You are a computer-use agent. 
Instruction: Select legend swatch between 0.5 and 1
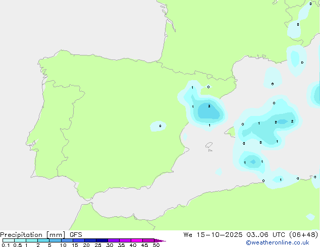pyautogui.click(x=20, y=240)
